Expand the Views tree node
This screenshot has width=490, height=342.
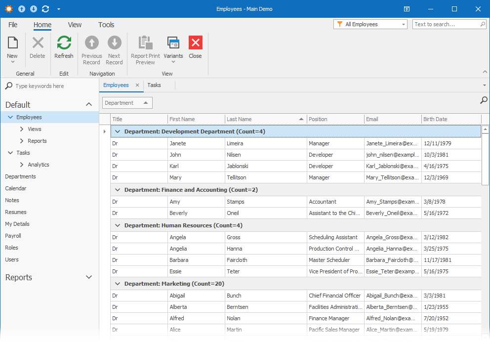tap(22, 129)
